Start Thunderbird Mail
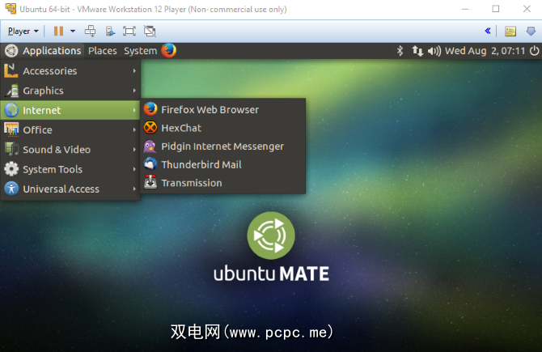Image resolution: width=542 pixels, height=352 pixels. 201,164
